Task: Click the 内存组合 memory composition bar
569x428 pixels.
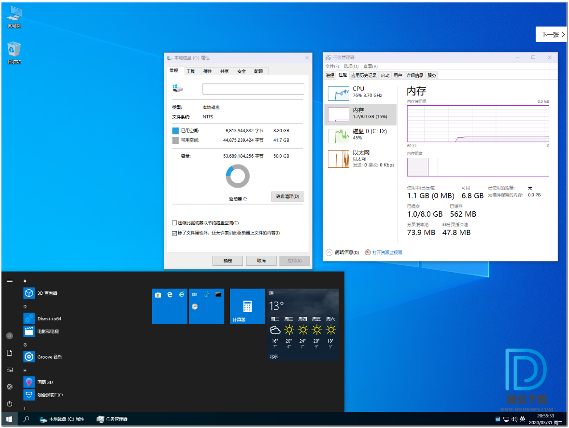Action: (478, 167)
